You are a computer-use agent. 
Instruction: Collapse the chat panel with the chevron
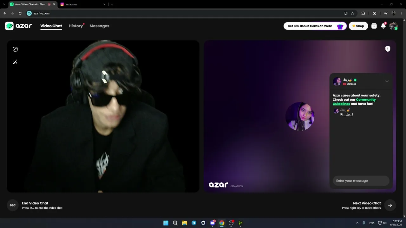(387, 81)
